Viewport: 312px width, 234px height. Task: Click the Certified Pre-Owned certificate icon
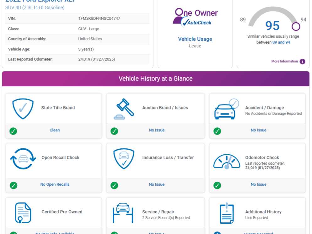point(23,213)
